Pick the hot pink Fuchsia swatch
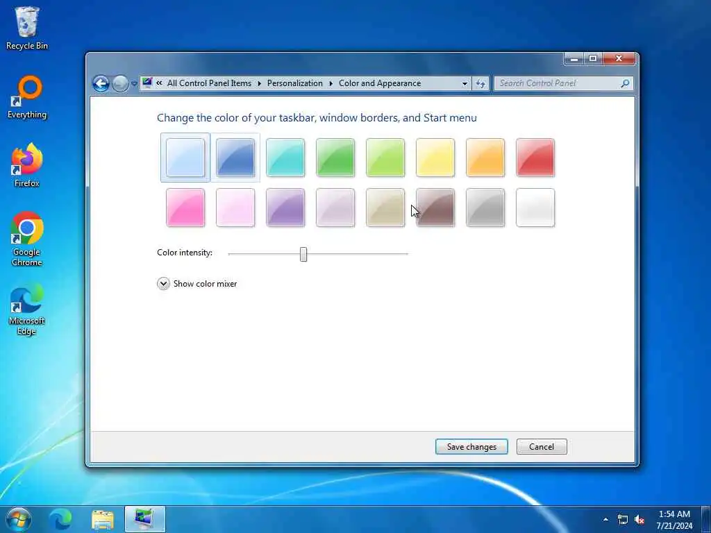 (x=185, y=208)
